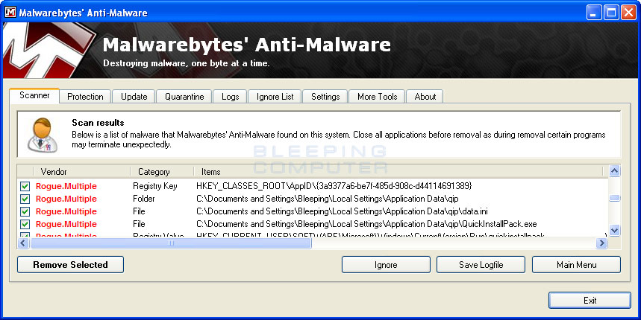Click the Exit button

590,301
